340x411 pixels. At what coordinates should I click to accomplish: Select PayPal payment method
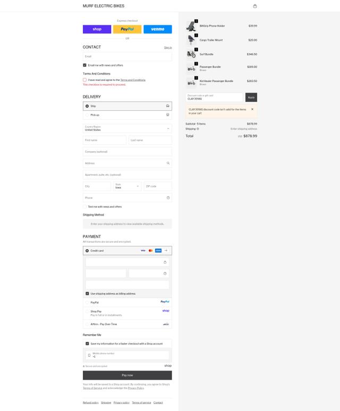point(127,302)
